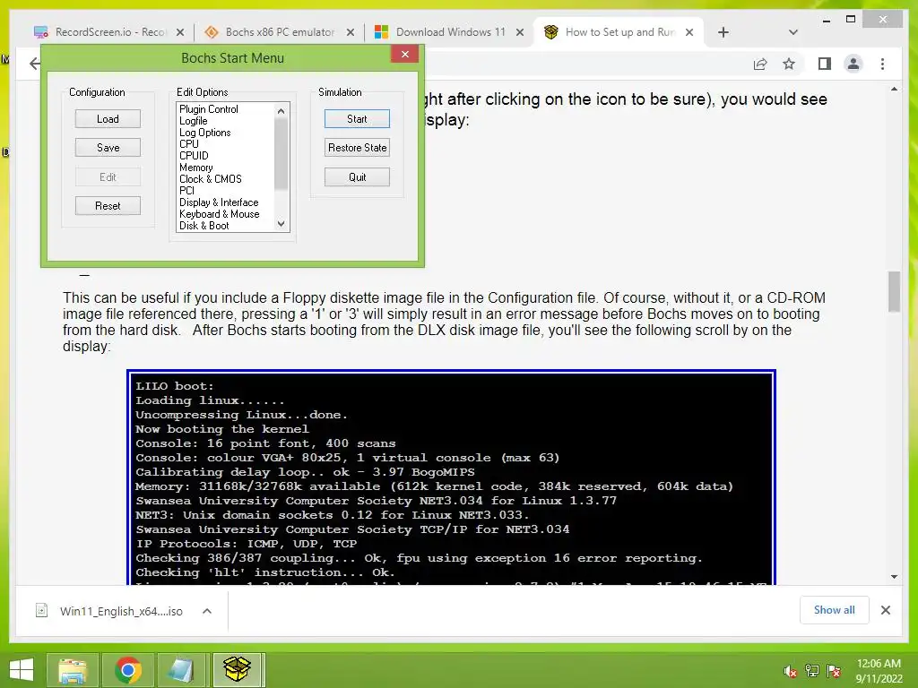Close the downloads bar
Viewport: 918px width, 688px height.
click(886, 610)
